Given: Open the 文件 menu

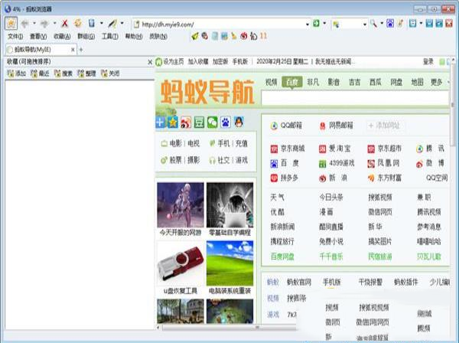Looking at the screenshot, I should pyautogui.click(x=15, y=36).
